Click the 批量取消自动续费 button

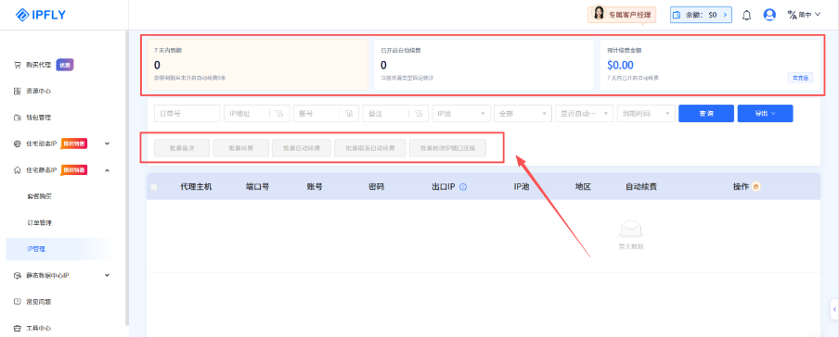pyautogui.click(x=370, y=148)
